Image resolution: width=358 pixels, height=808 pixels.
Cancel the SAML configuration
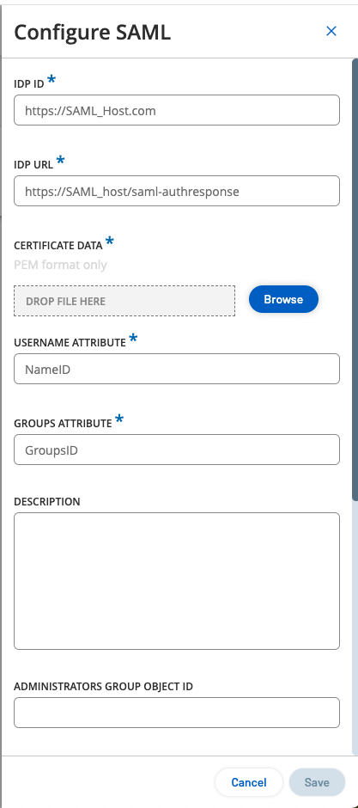(249, 783)
